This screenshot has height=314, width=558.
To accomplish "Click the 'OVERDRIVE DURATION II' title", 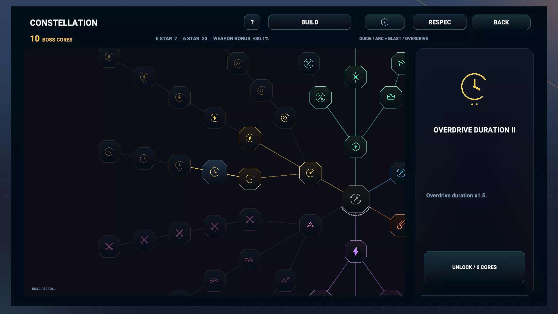I will tap(474, 130).
